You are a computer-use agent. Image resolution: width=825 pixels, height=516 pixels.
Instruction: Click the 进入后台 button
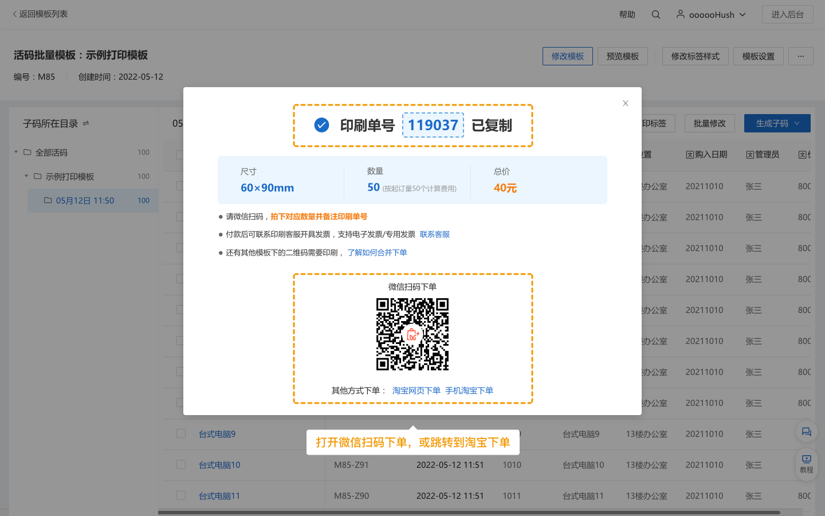788,14
